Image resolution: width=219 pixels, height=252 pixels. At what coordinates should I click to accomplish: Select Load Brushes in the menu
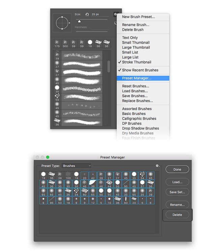coord(135,91)
